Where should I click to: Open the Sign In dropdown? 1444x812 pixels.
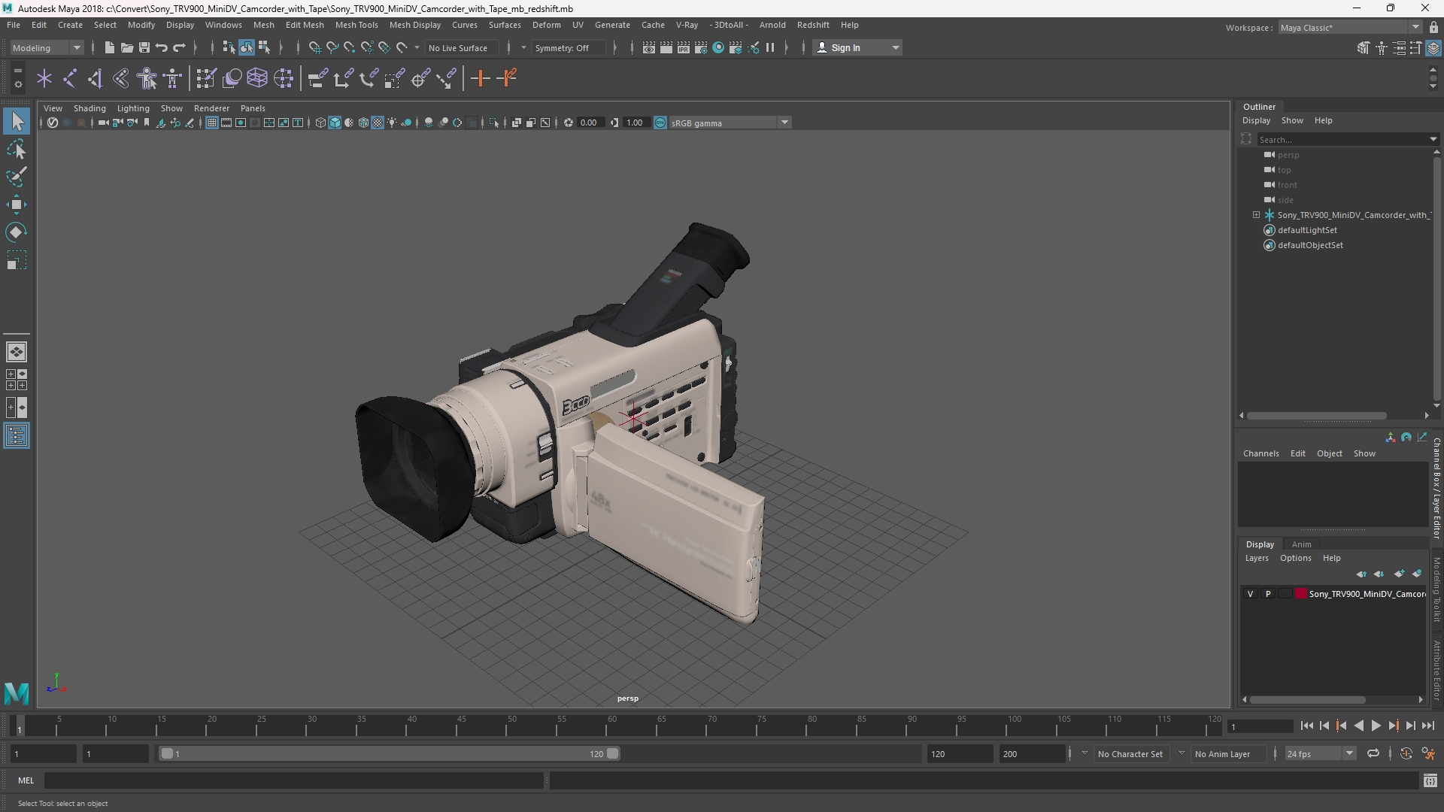[857, 47]
